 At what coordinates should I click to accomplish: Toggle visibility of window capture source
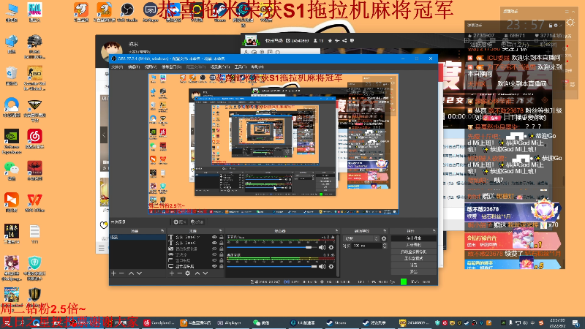[x=214, y=260]
